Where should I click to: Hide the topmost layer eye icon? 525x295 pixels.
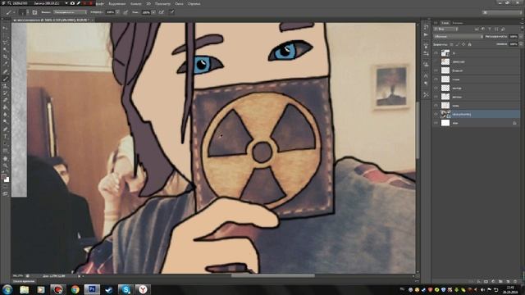coord(436,52)
